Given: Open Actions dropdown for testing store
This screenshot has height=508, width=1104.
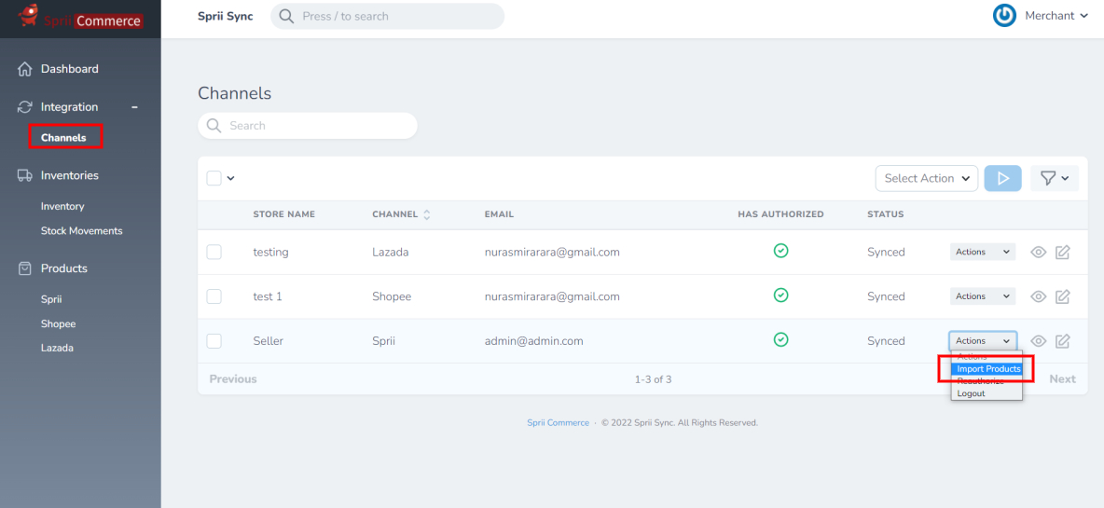Looking at the screenshot, I should point(983,252).
